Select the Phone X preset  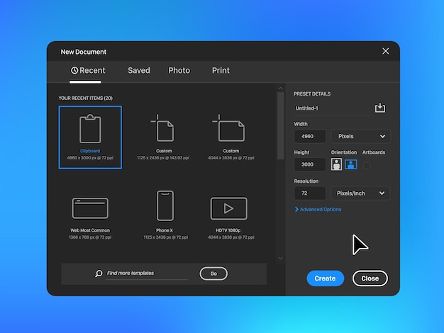(165, 215)
